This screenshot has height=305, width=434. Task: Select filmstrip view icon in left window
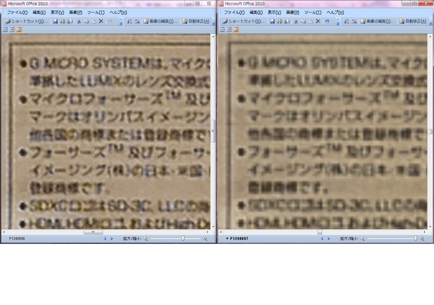[x=12, y=30]
